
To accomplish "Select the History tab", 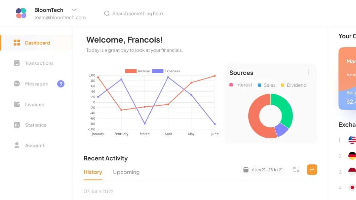I will coord(93,172).
